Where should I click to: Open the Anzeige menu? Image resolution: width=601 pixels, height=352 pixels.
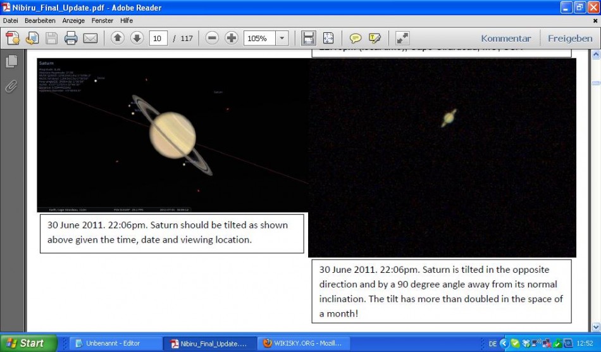[x=73, y=20]
